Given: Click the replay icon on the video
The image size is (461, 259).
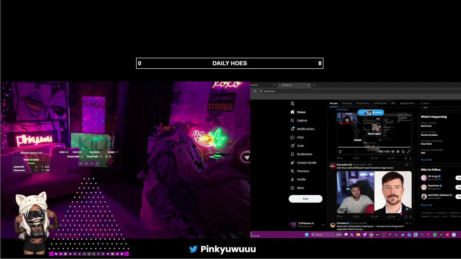Looking at the screenshot, I should tap(340, 151).
